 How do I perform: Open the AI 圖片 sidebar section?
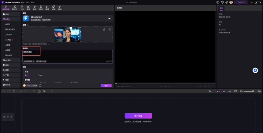point(11,60)
